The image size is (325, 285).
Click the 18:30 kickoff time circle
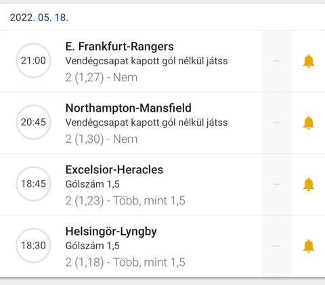33,245
